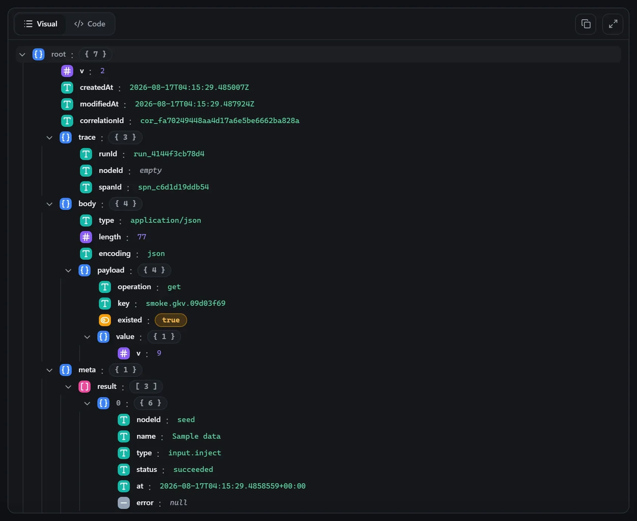Click the [ 3 ] count badge on result
Screen dimensions: 637x521
(x=146, y=387)
